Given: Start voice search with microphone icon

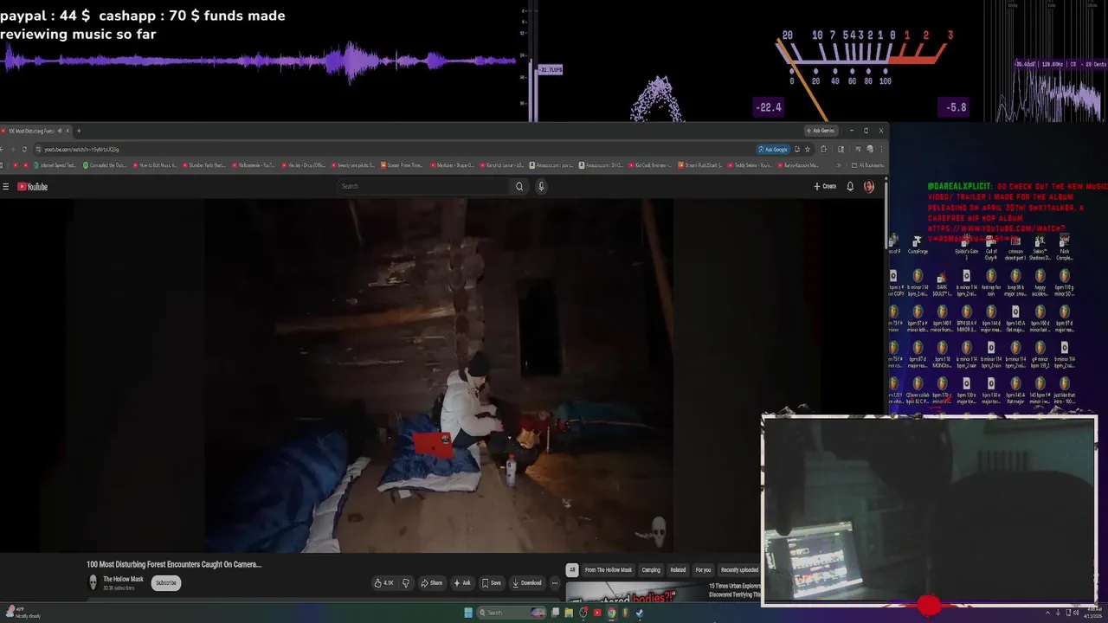Looking at the screenshot, I should (x=541, y=186).
